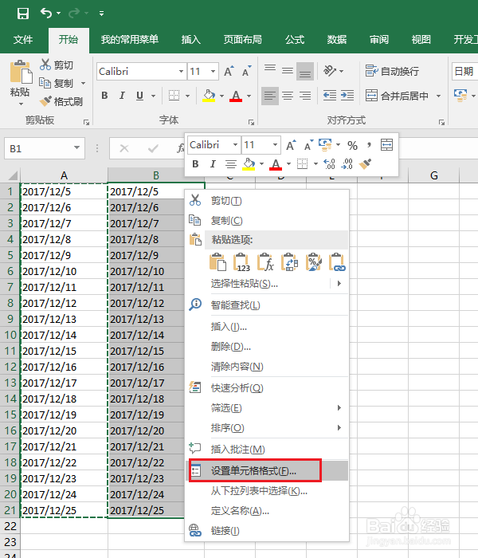Toggle Italic in the ribbon font group
478x558 pixels.
coord(122,96)
